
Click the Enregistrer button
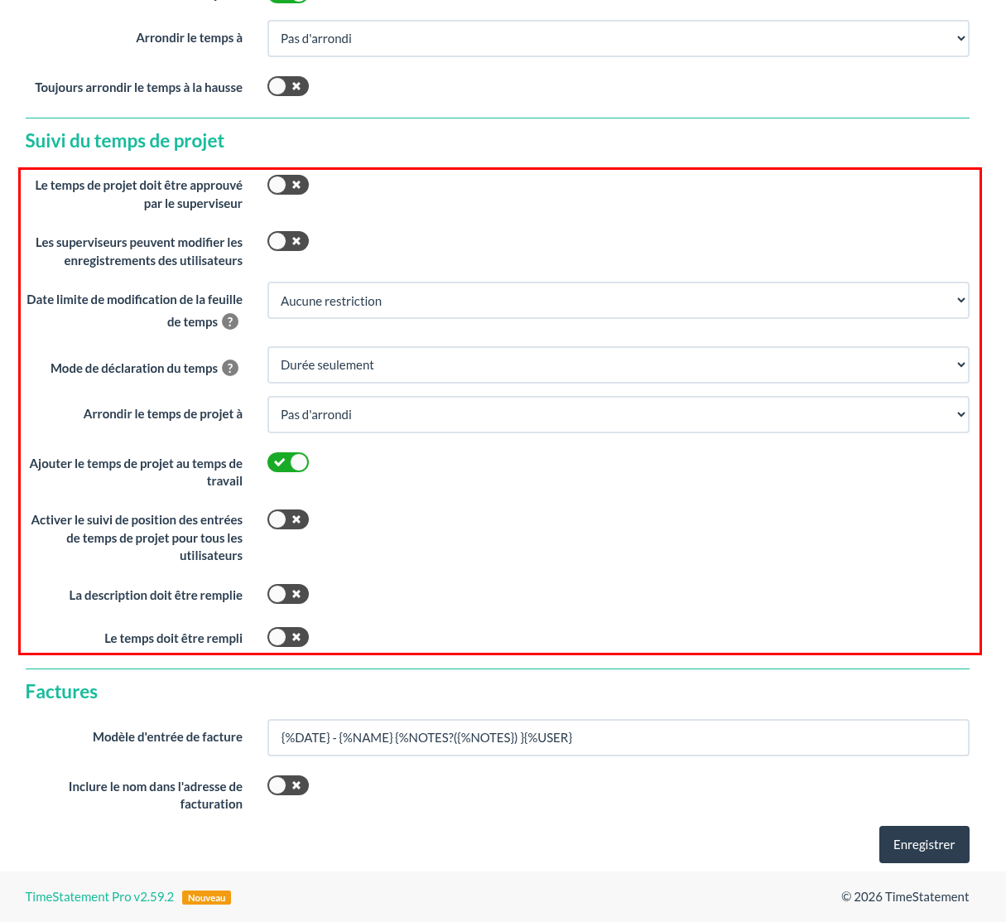coord(924,844)
